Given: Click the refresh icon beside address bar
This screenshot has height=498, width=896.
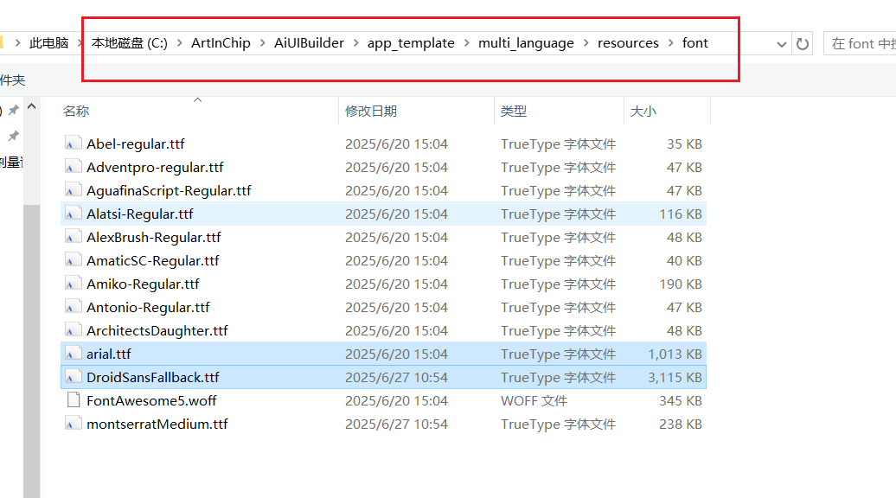Looking at the screenshot, I should pos(803,43).
